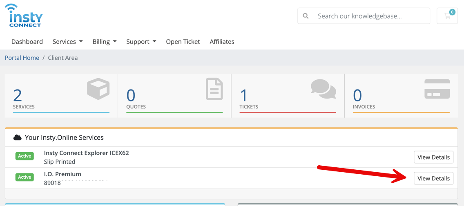This screenshot has height=206, width=464.
Task: Go to the Dashboard menu item
Action: pyautogui.click(x=27, y=42)
